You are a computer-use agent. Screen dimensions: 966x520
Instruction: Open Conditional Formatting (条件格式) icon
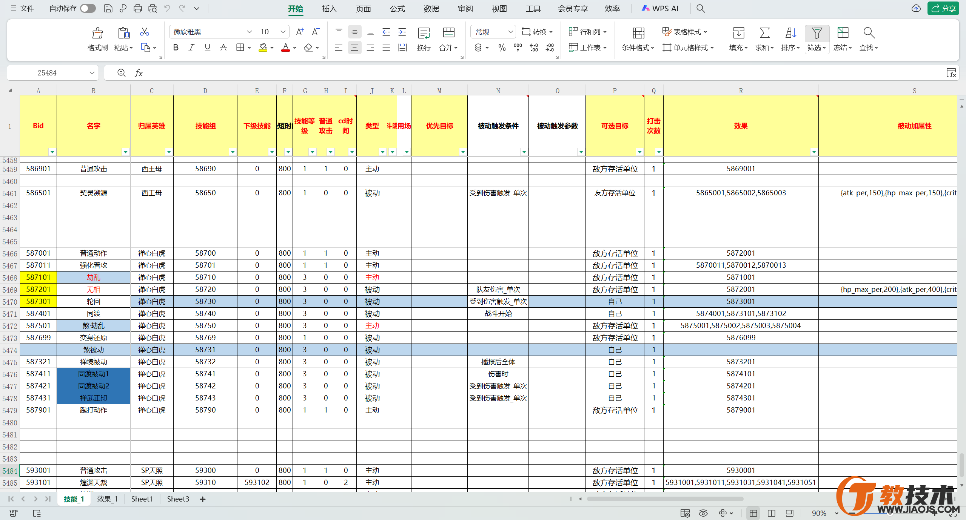point(638,33)
